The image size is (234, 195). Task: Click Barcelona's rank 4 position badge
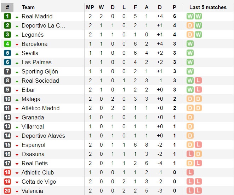point(7,44)
